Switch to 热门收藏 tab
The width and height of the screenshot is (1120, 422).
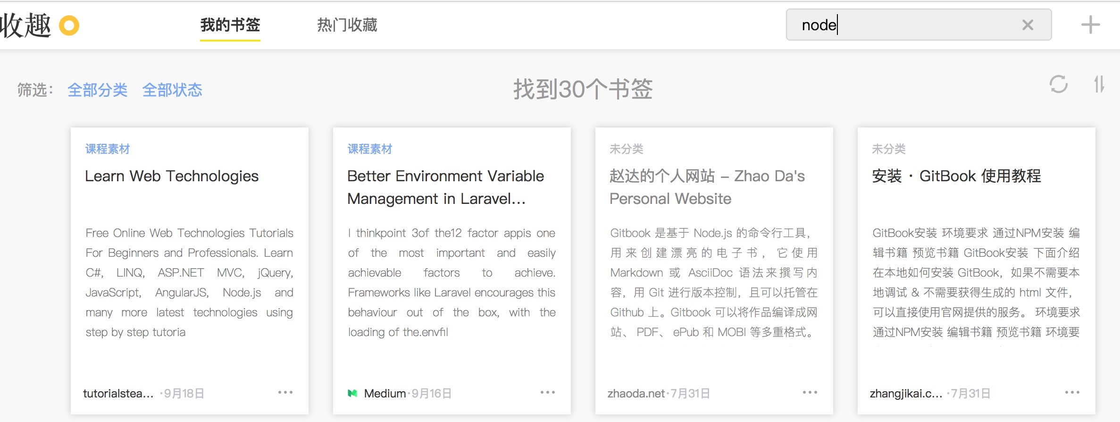[x=347, y=25]
